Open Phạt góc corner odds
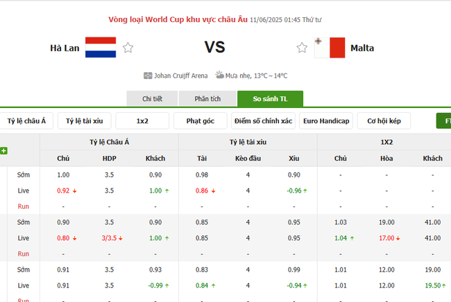This screenshot has height=302, width=451. 201,121
